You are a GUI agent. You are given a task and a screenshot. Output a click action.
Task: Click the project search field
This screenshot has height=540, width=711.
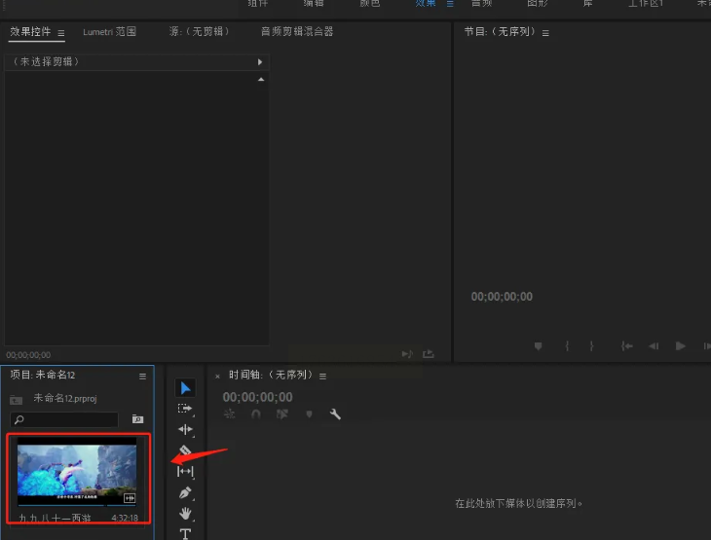[x=66, y=419]
